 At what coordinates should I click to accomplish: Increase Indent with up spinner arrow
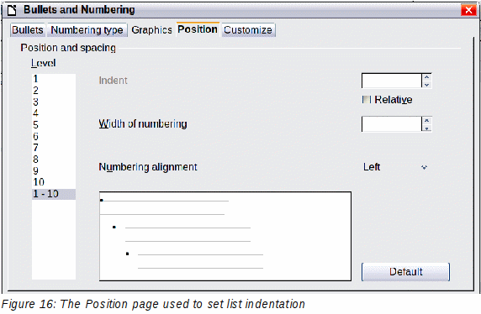coord(426,77)
